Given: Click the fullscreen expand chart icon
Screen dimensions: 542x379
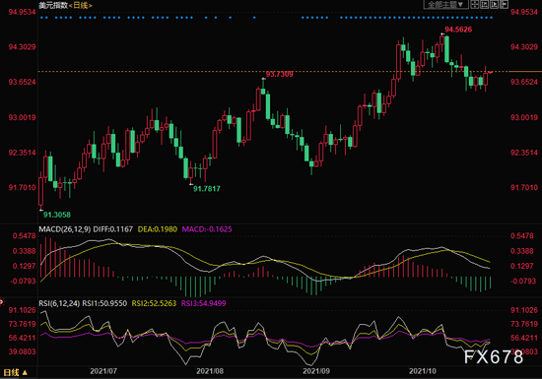Looking at the screenshot, I should [475, 5].
